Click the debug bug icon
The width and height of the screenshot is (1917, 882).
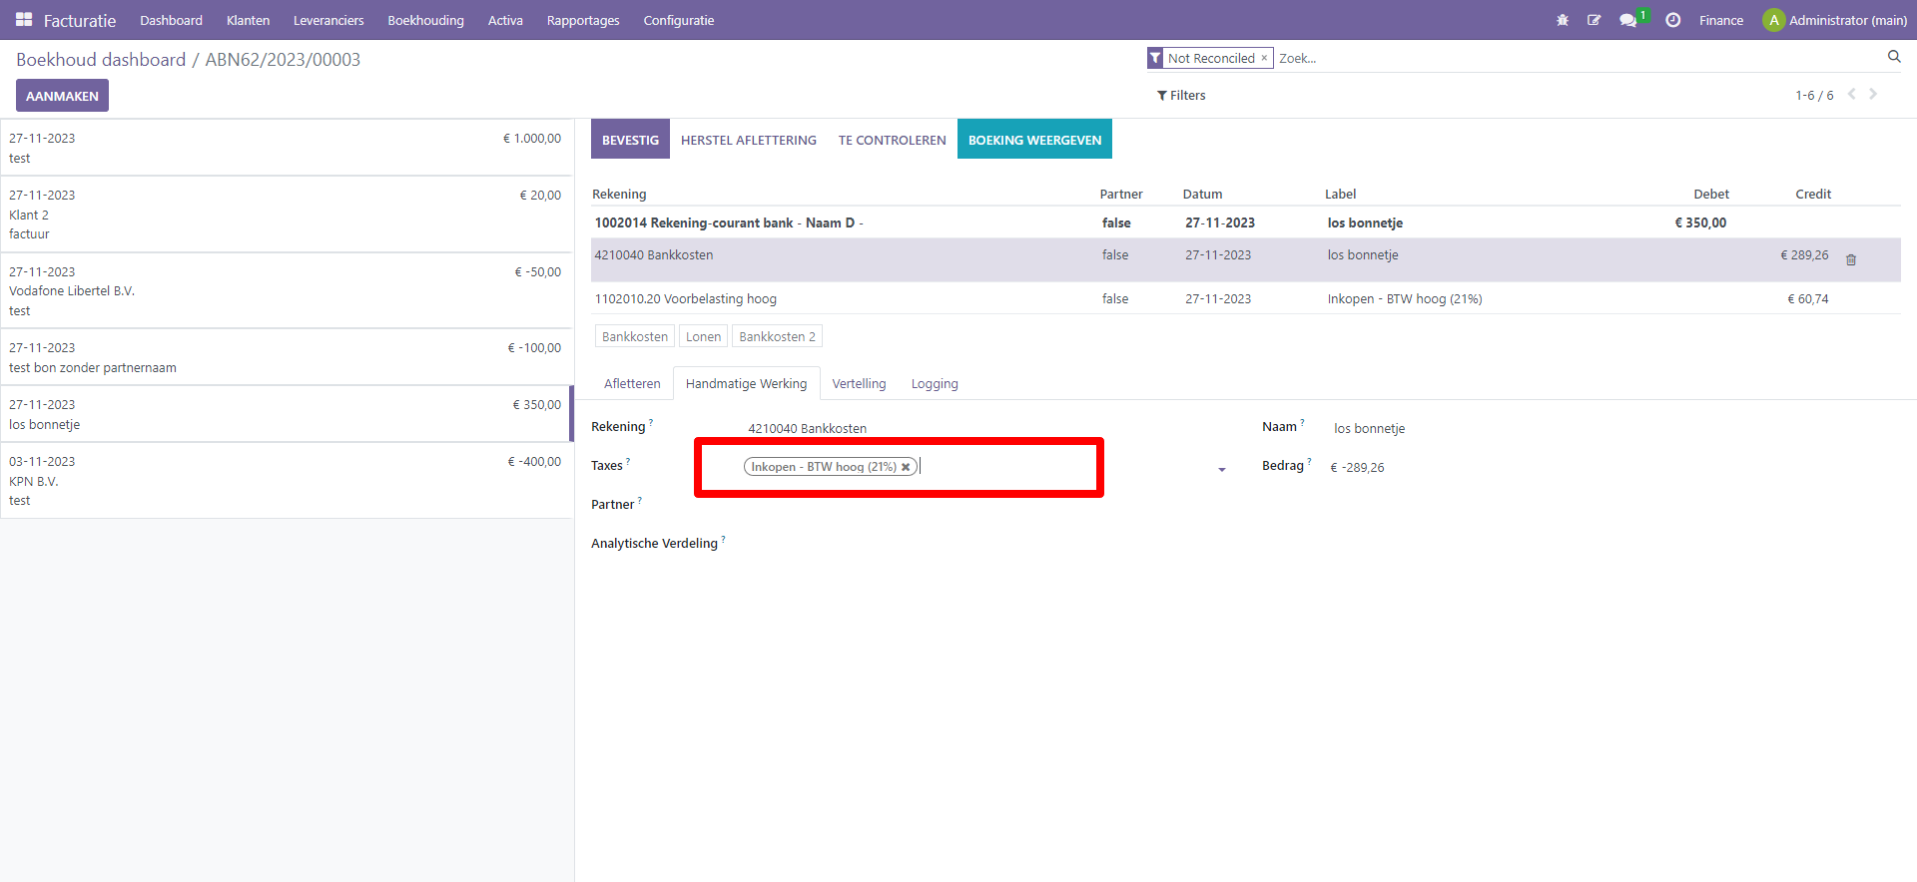coord(1563,20)
